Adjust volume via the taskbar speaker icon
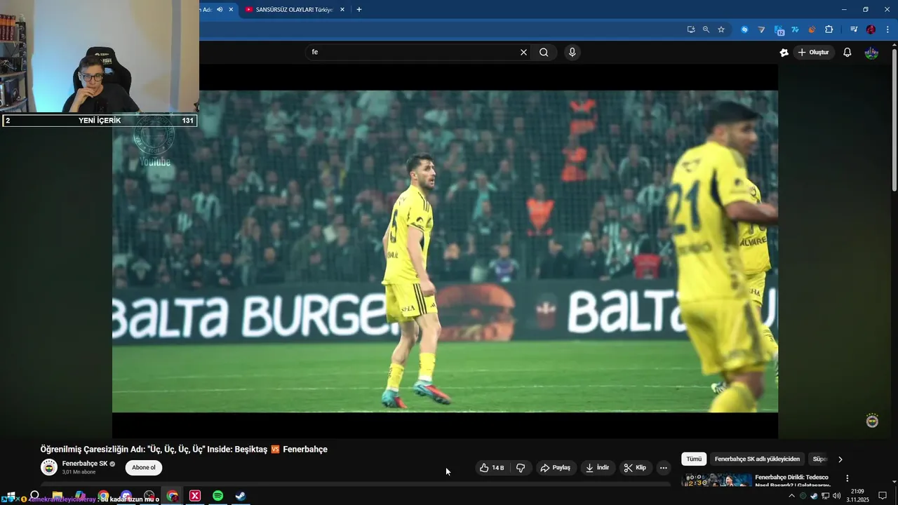The width and height of the screenshot is (898, 505). tap(836, 496)
